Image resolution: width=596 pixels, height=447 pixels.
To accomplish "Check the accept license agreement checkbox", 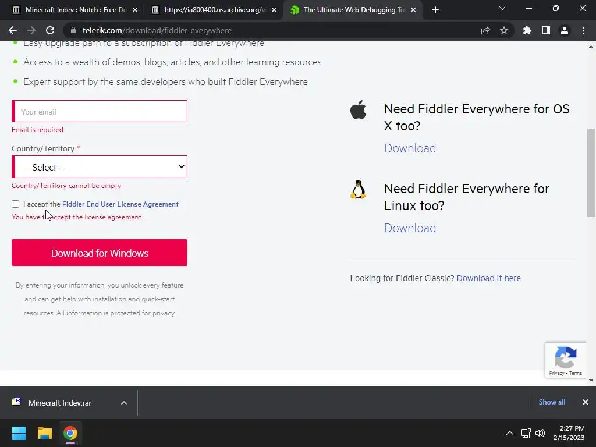I will (16, 204).
